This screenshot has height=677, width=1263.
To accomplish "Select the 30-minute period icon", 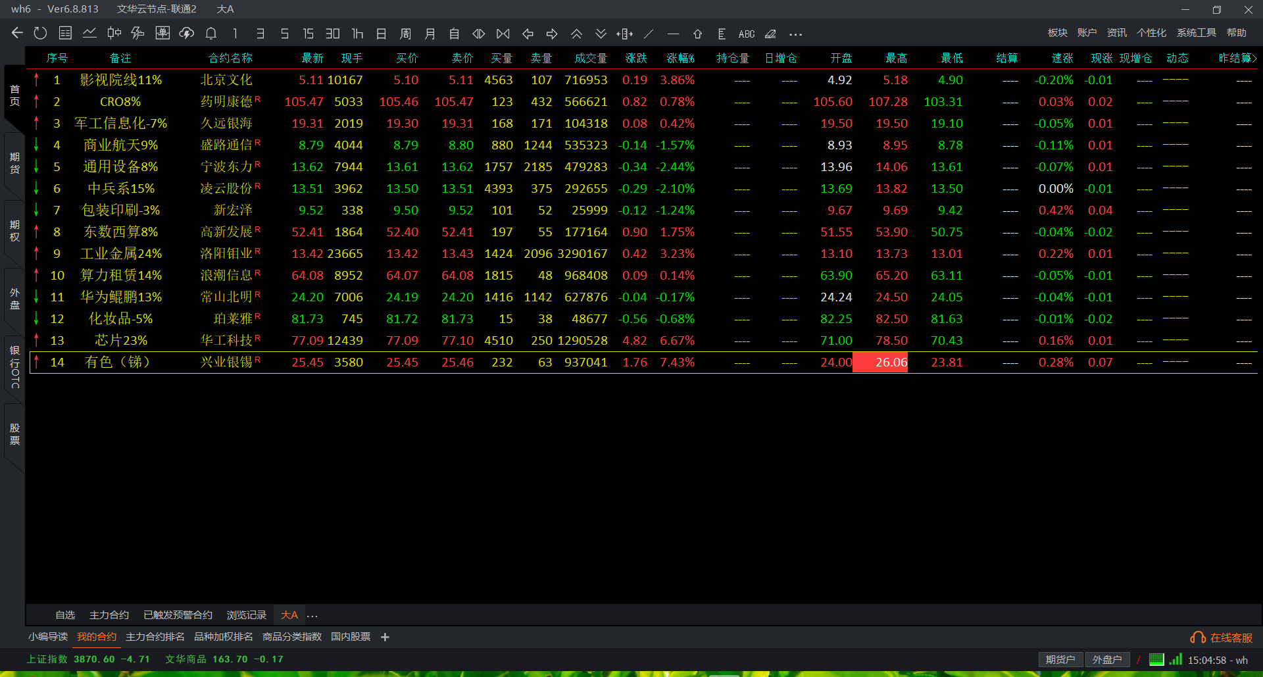I will point(332,34).
